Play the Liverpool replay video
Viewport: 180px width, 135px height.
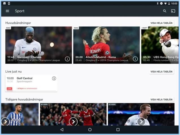coord(73,121)
